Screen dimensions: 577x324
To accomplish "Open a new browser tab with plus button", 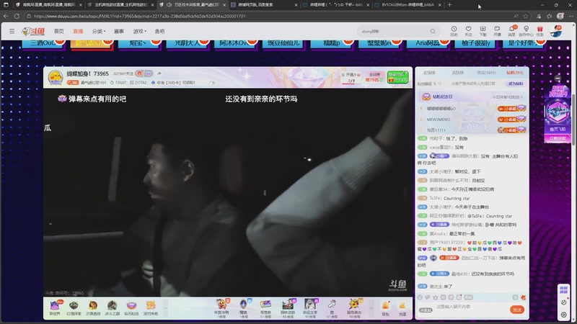I will tap(449, 5).
